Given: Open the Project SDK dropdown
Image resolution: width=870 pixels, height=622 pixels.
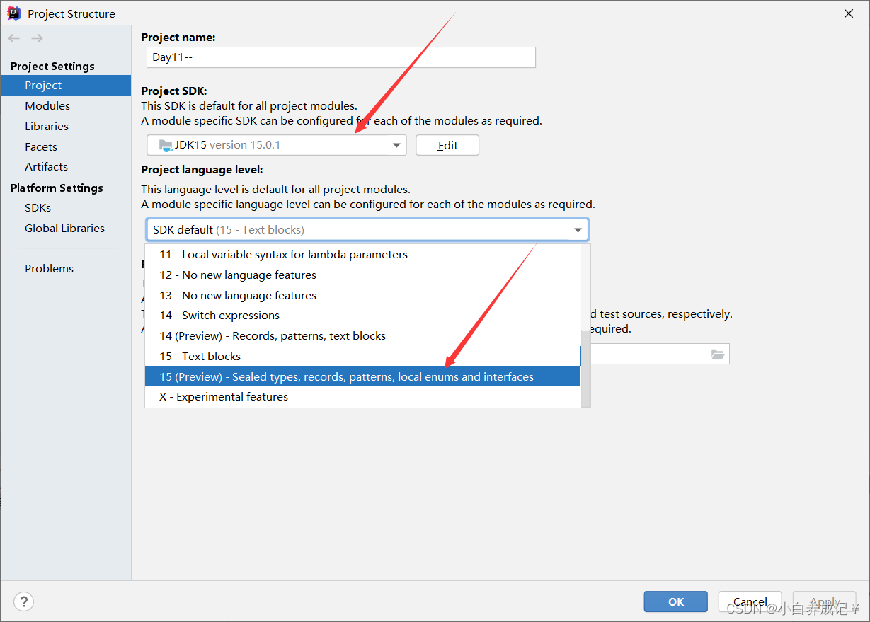Looking at the screenshot, I should [277, 145].
